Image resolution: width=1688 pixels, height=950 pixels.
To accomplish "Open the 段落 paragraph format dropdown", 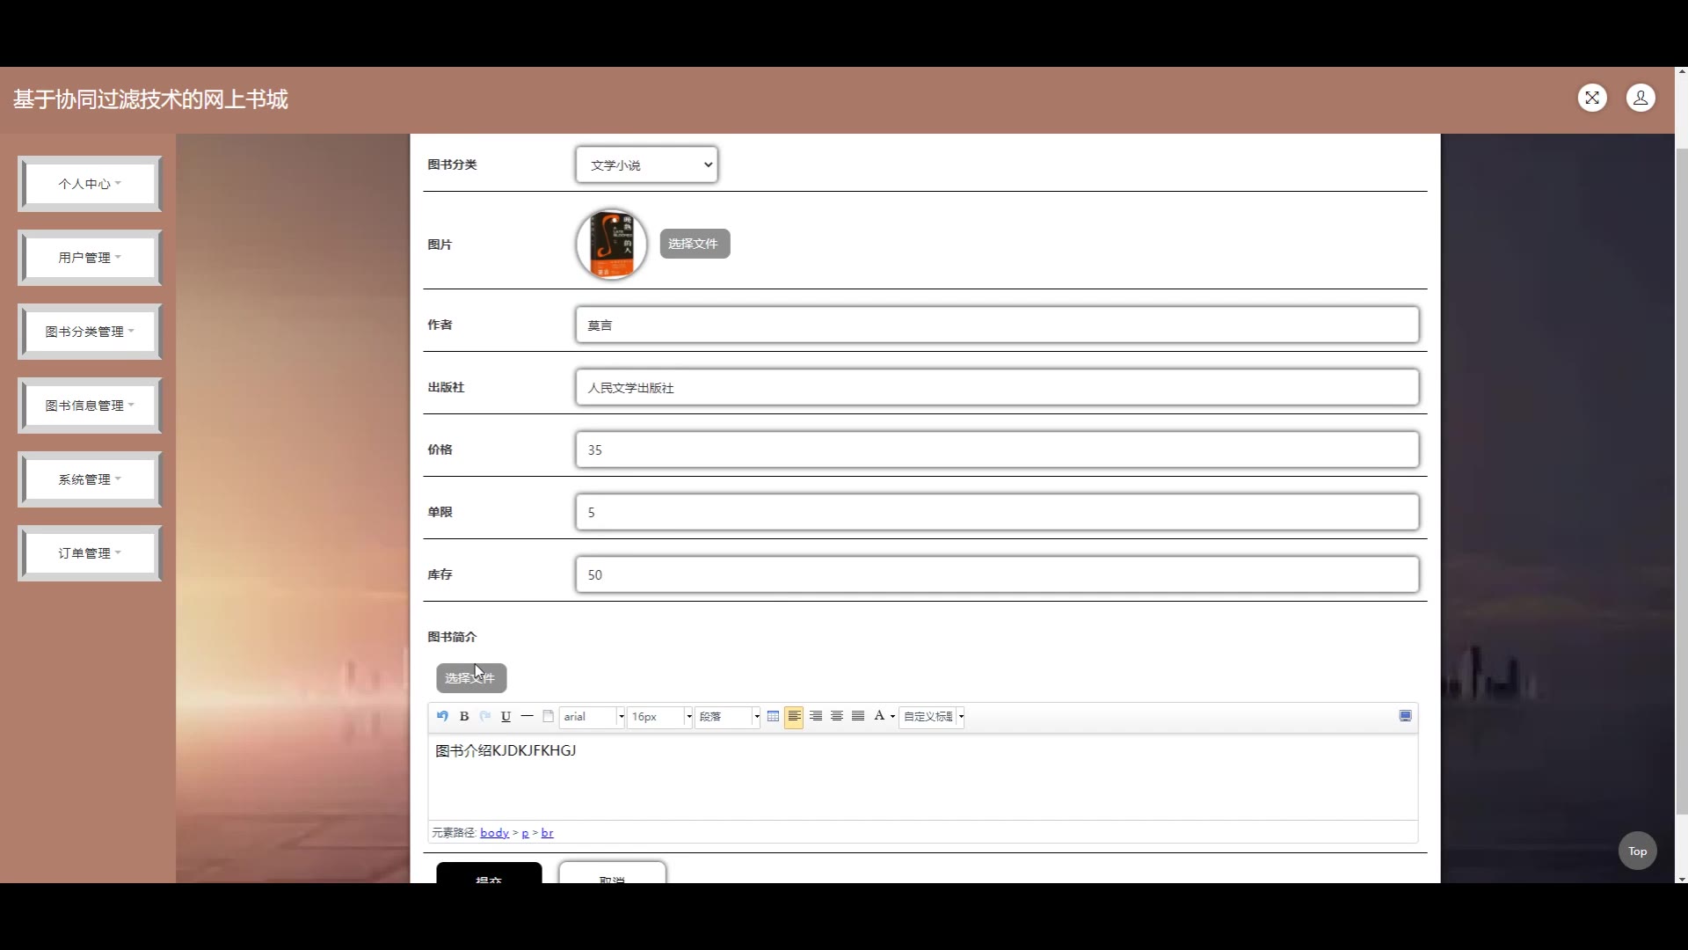I will click(727, 716).
